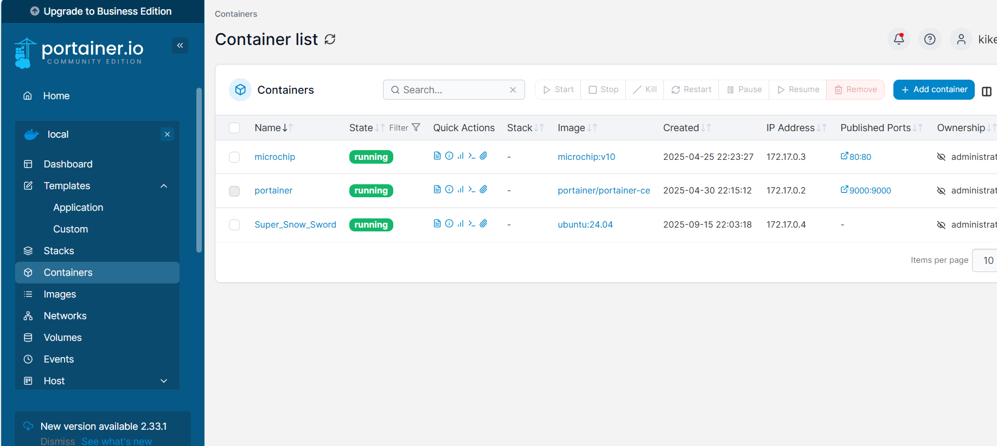Sort the table by Image column

click(577, 128)
